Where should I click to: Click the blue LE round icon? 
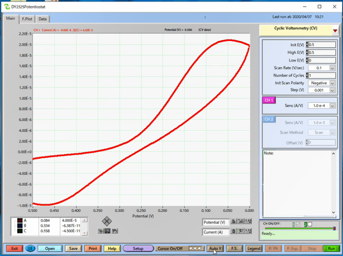30,249
